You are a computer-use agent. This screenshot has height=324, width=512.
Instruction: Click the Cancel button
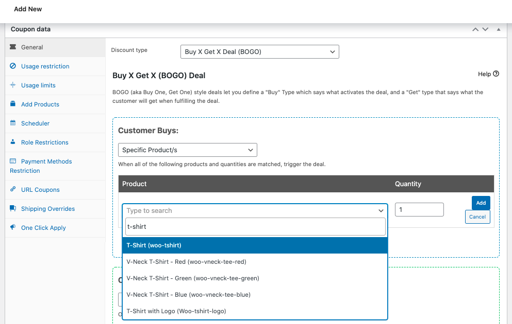tap(477, 217)
